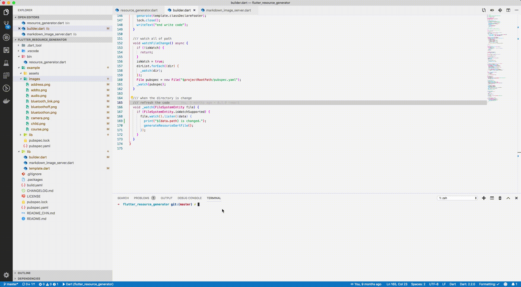Add a new terminal with the plus icon

click(484, 198)
